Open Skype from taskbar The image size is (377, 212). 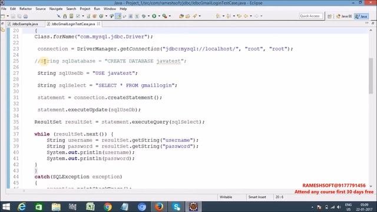click(x=176, y=207)
